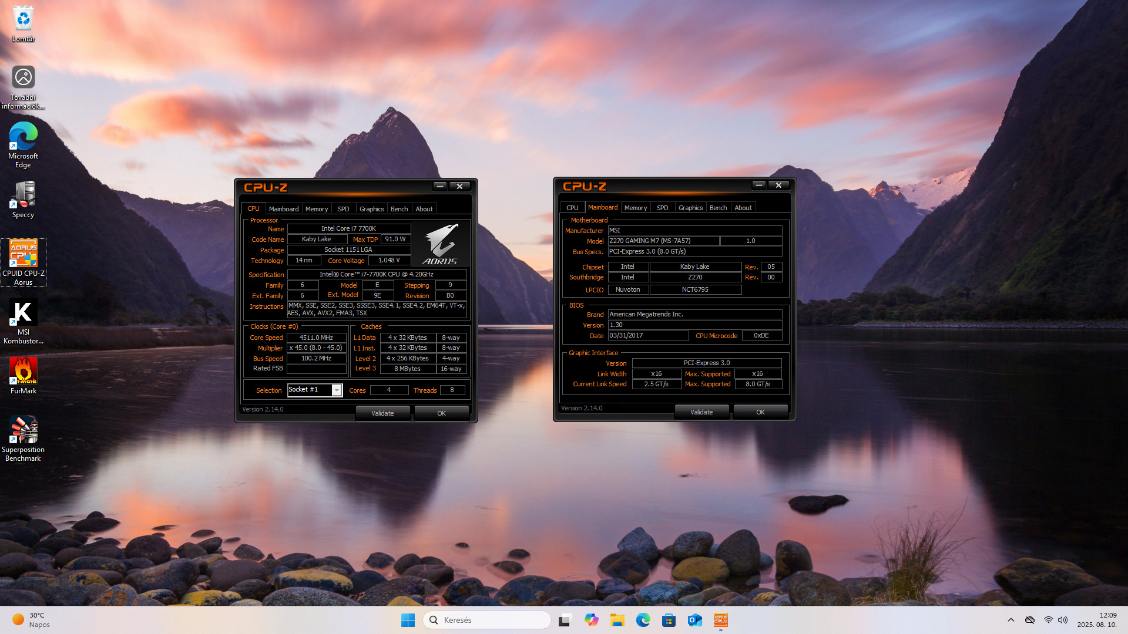Viewport: 1128px width, 634px height.
Task: Open the volume control in system tray
Action: click(1063, 620)
